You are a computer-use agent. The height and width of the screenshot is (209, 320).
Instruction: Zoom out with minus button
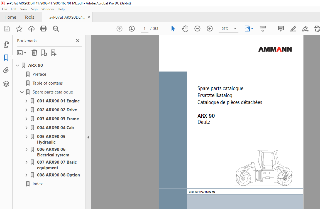pyautogui.click(x=197, y=29)
